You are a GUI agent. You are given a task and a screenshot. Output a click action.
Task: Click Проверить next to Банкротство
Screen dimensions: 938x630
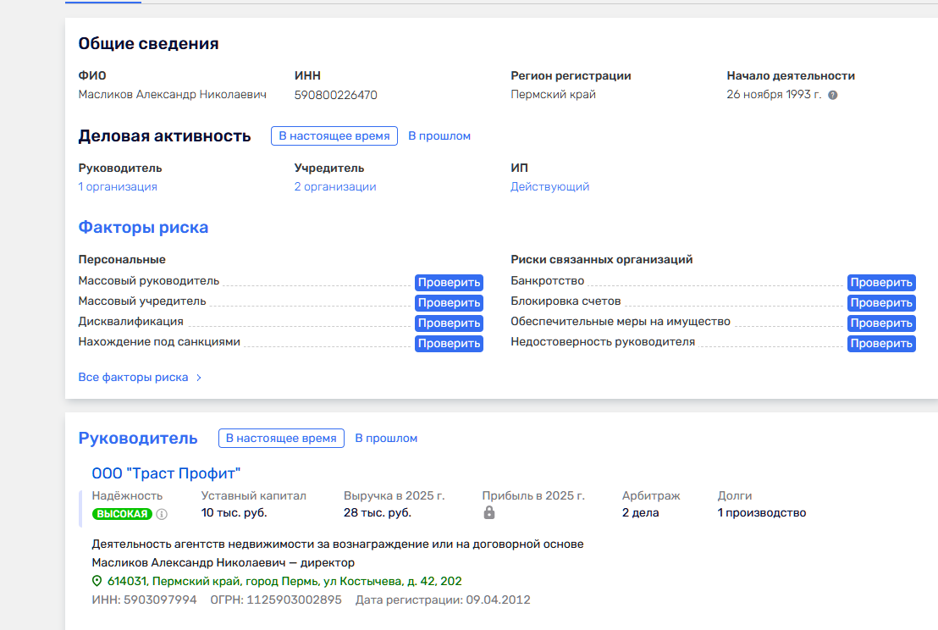coord(881,282)
